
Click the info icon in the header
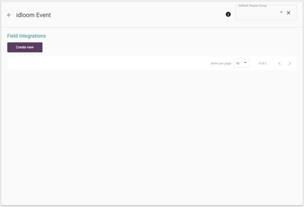click(x=228, y=14)
